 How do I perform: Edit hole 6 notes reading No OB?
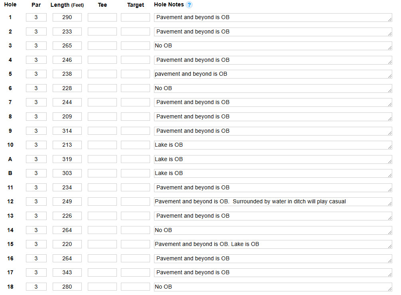coord(273,88)
